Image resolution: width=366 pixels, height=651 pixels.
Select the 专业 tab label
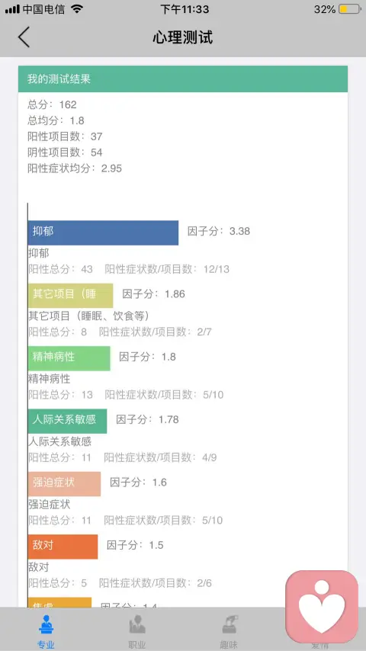coord(46,645)
